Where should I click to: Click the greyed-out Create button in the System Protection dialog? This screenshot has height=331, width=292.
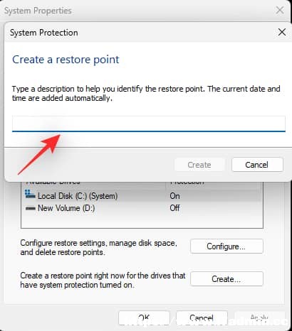(x=199, y=165)
